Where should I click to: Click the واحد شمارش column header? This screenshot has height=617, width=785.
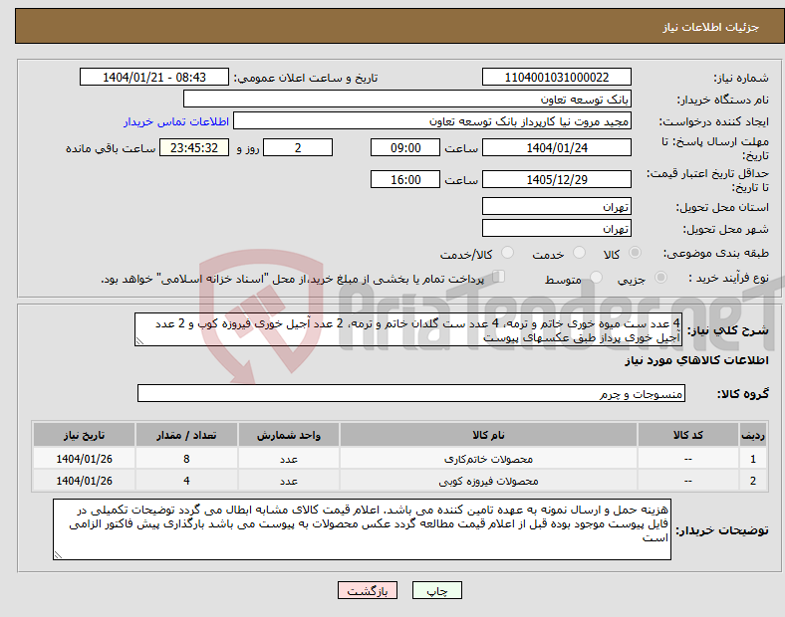tap(288, 435)
